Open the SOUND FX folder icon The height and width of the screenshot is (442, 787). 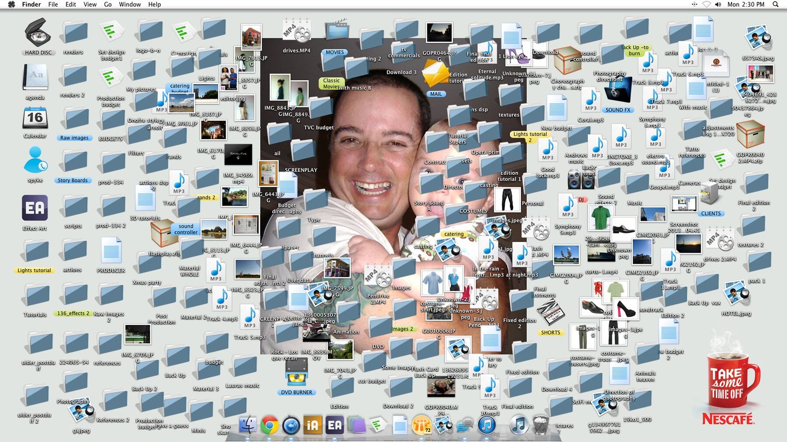(x=618, y=91)
